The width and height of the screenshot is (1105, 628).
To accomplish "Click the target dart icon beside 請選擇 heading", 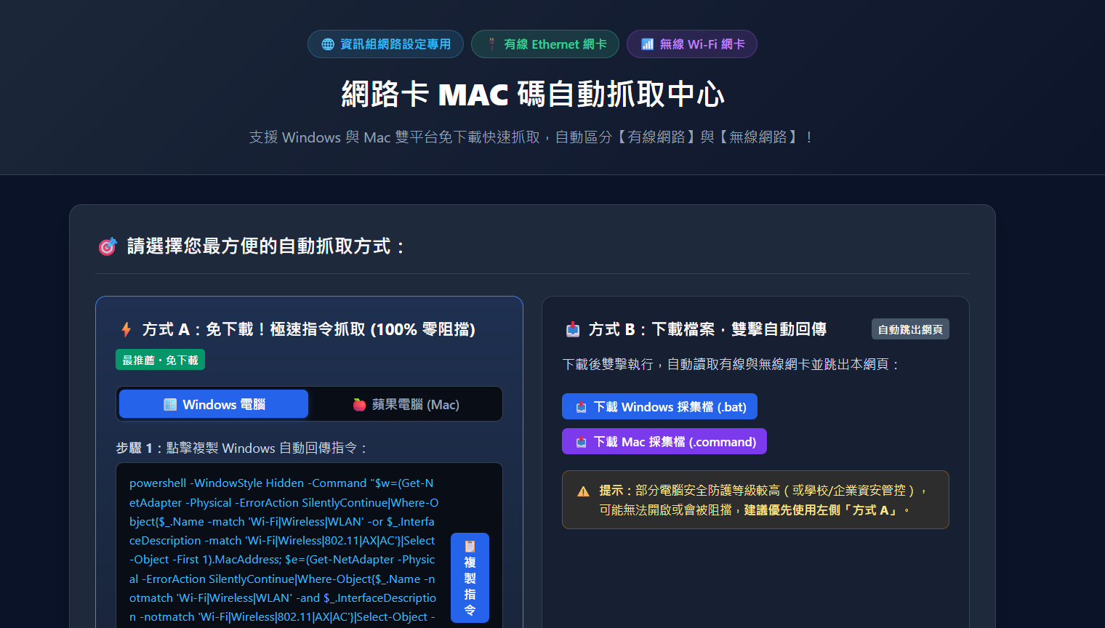I will [108, 246].
